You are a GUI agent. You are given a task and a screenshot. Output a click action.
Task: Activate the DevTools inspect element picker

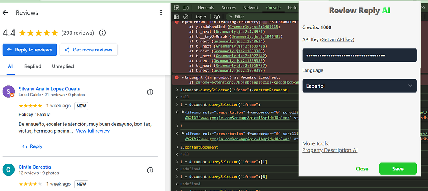pos(177,8)
